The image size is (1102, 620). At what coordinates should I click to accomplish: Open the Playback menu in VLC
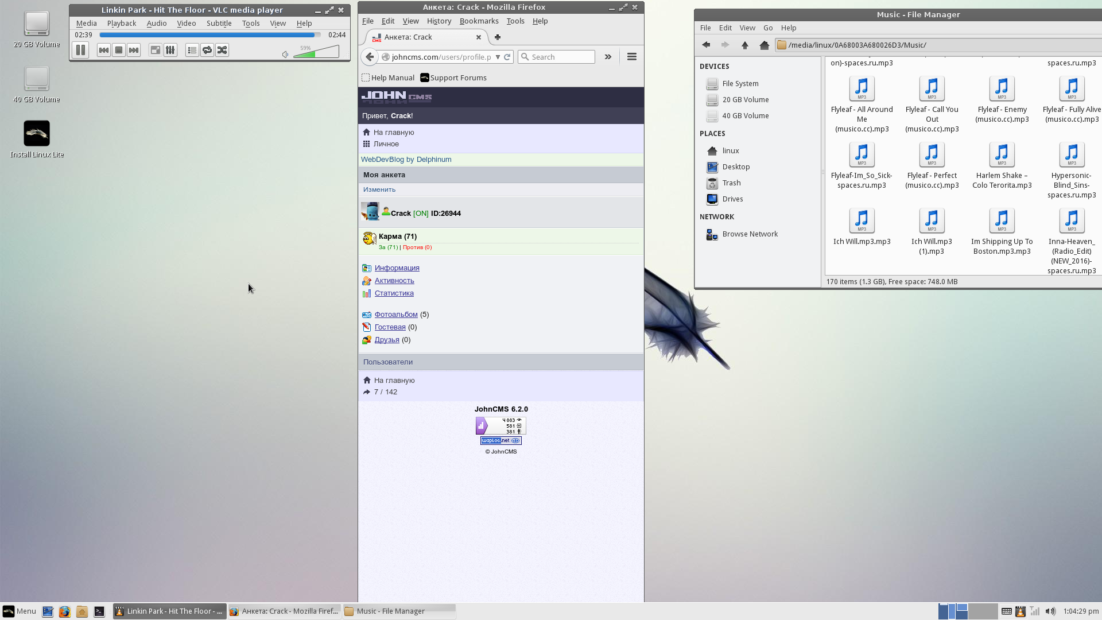point(121,24)
